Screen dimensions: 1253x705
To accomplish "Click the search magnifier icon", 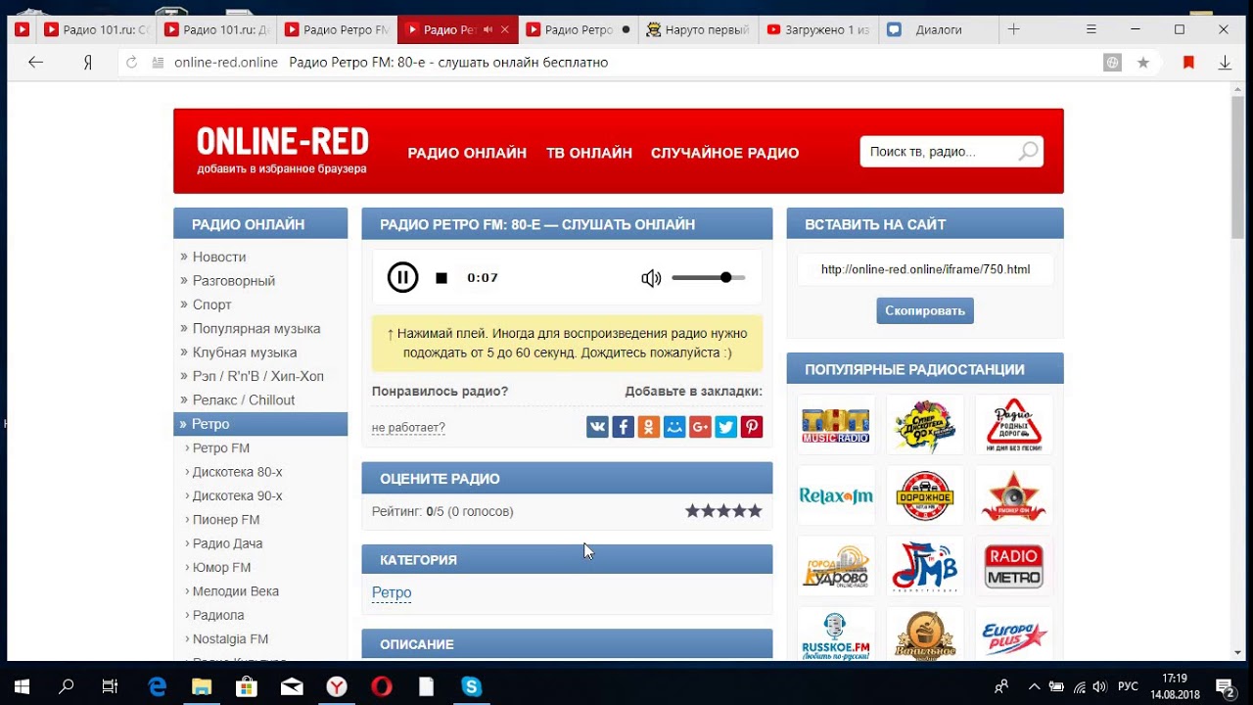I will tap(1028, 152).
